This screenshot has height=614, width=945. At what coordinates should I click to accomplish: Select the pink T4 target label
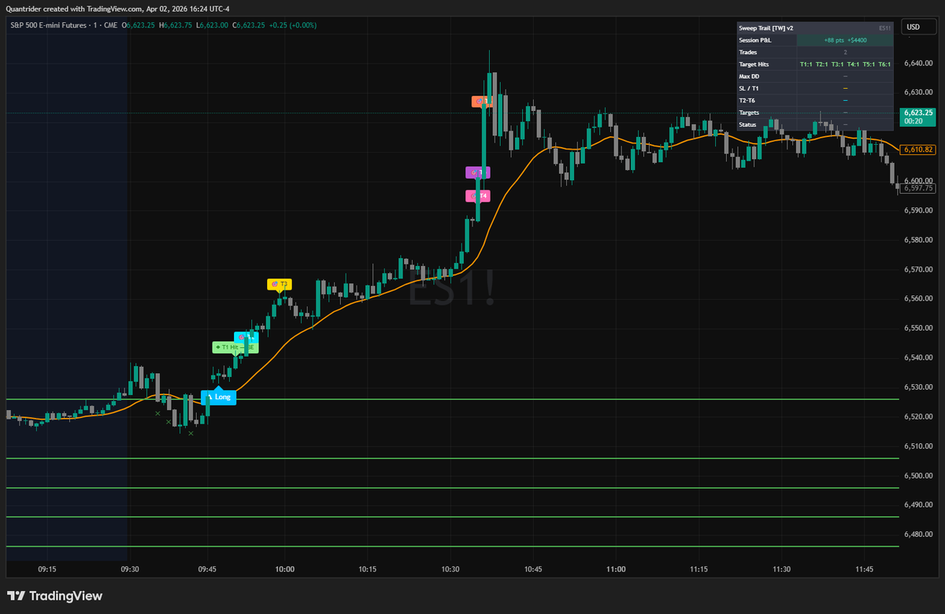478,196
